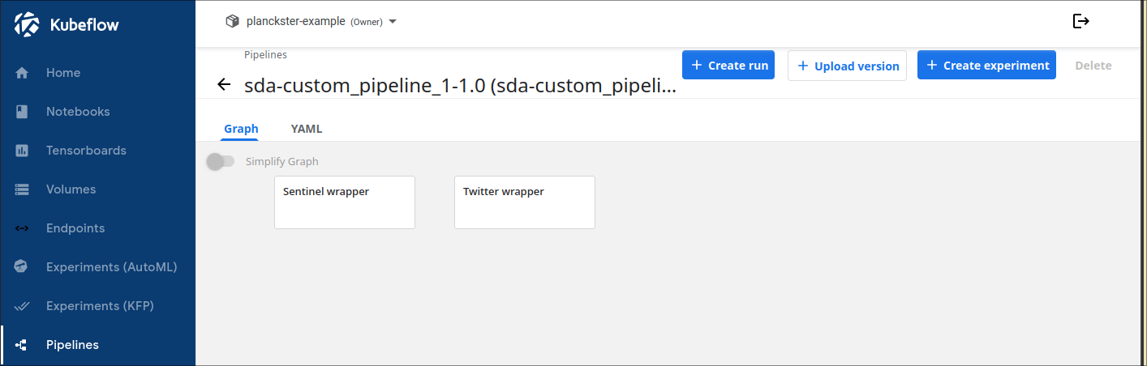Click the Volumes storage icon
Screen dimensions: 1147x366
pos(22,189)
